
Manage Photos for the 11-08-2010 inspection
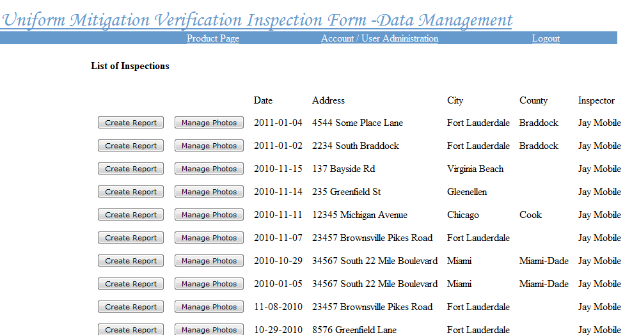click(x=209, y=306)
